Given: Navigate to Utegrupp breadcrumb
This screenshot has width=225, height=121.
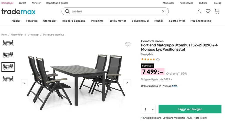Looking at the screenshot, I should coord(33,35).
